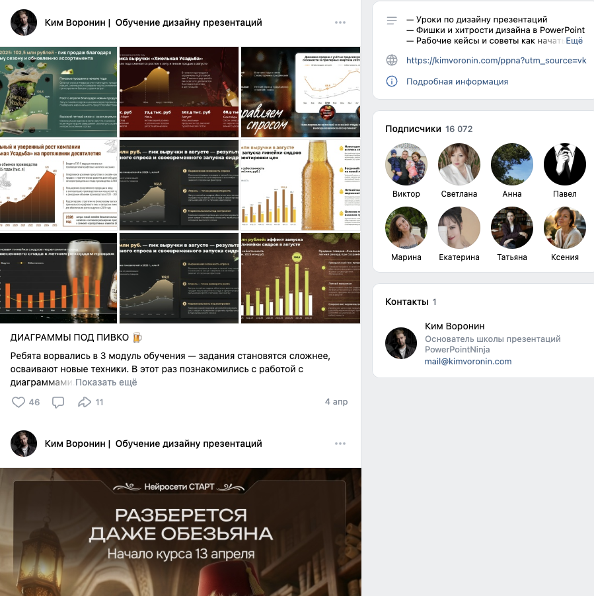Click the info icon beside Подробная информация
Viewport: 594px width, 596px height.
click(x=392, y=81)
